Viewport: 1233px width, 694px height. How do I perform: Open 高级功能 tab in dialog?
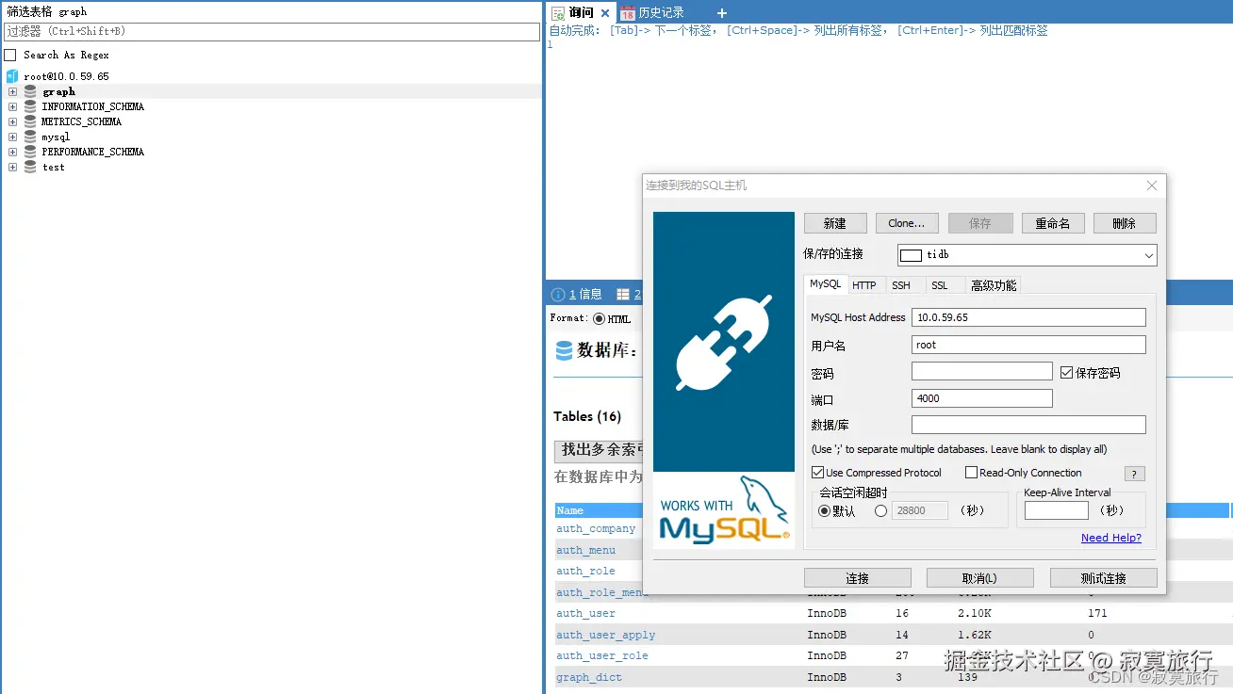click(x=994, y=285)
